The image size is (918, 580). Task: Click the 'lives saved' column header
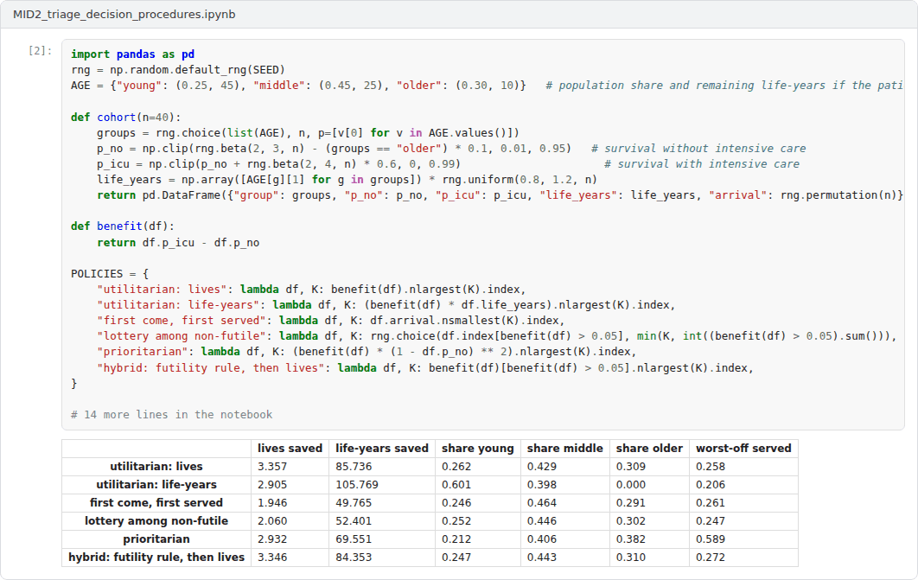coord(290,449)
